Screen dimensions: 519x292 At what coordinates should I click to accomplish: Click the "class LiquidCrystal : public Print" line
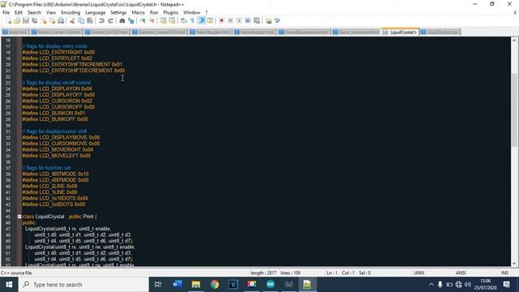(59, 217)
